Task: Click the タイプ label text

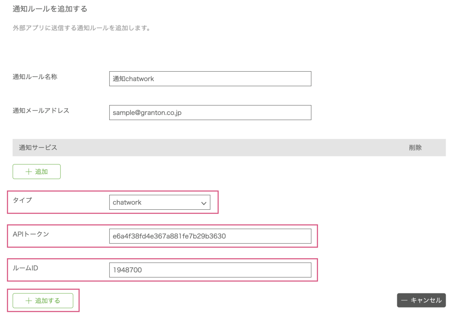Action: pos(22,200)
